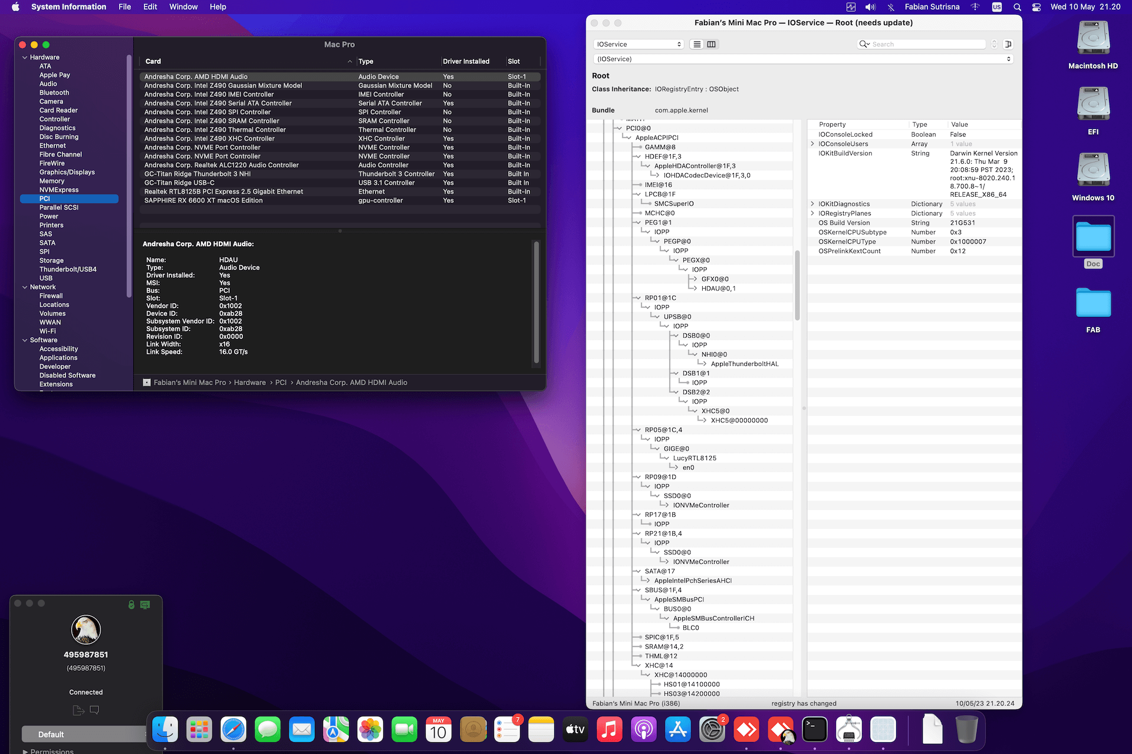Open the IOService plane dropdown
Viewport: 1132px width, 754px height.
coord(639,44)
